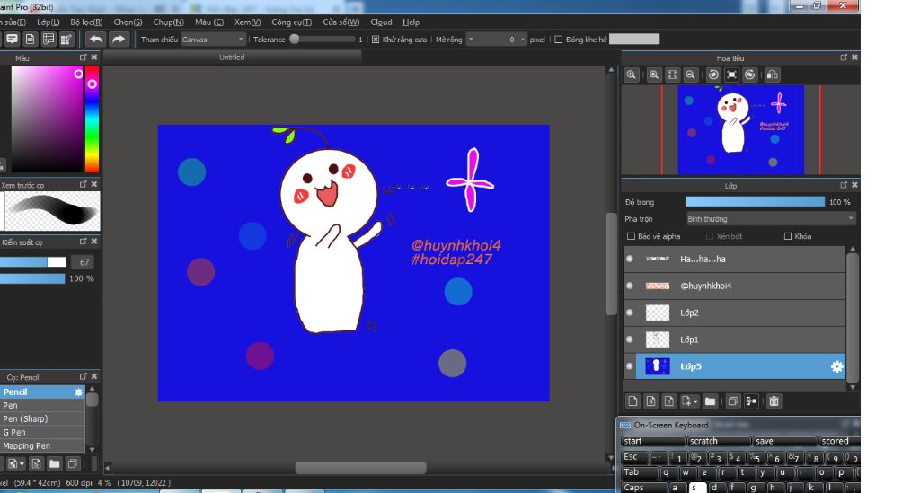The width and height of the screenshot is (920, 493).
Task: Open the add-brush dropdown in the brush panel
Action: click(x=22, y=463)
